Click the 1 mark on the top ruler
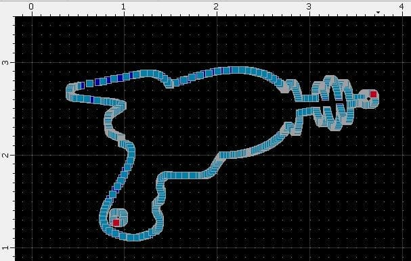Screen dimensions: 411x261 point(123,7)
